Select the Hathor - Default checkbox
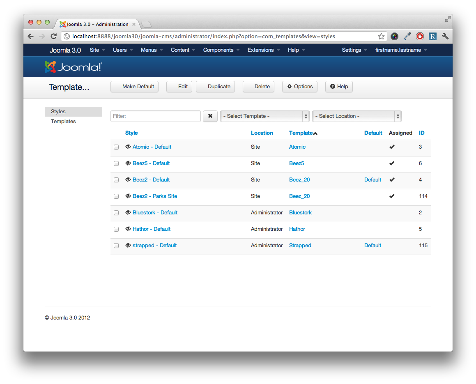 [116, 229]
